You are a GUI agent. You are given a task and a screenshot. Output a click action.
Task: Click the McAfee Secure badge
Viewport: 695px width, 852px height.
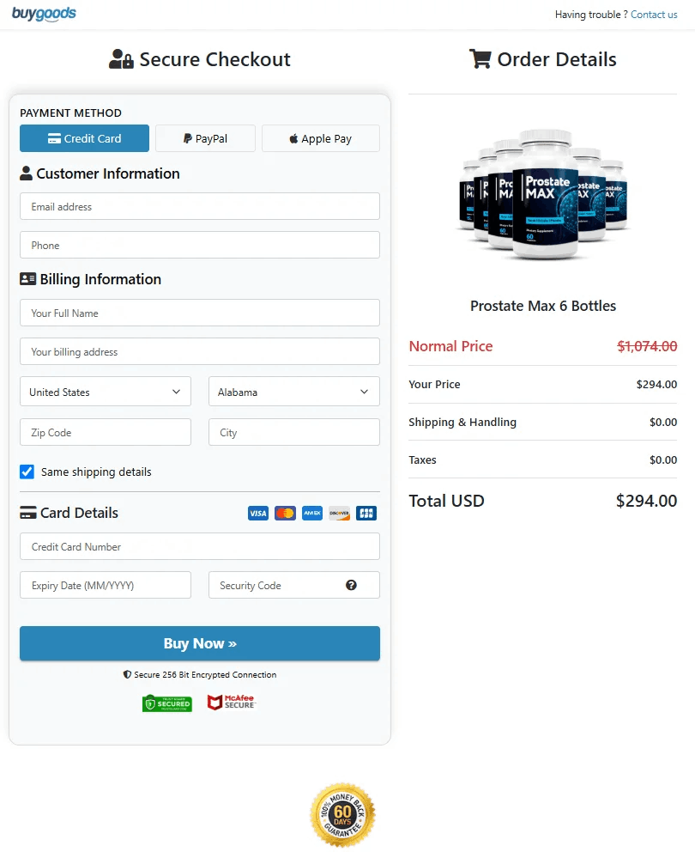point(232,702)
